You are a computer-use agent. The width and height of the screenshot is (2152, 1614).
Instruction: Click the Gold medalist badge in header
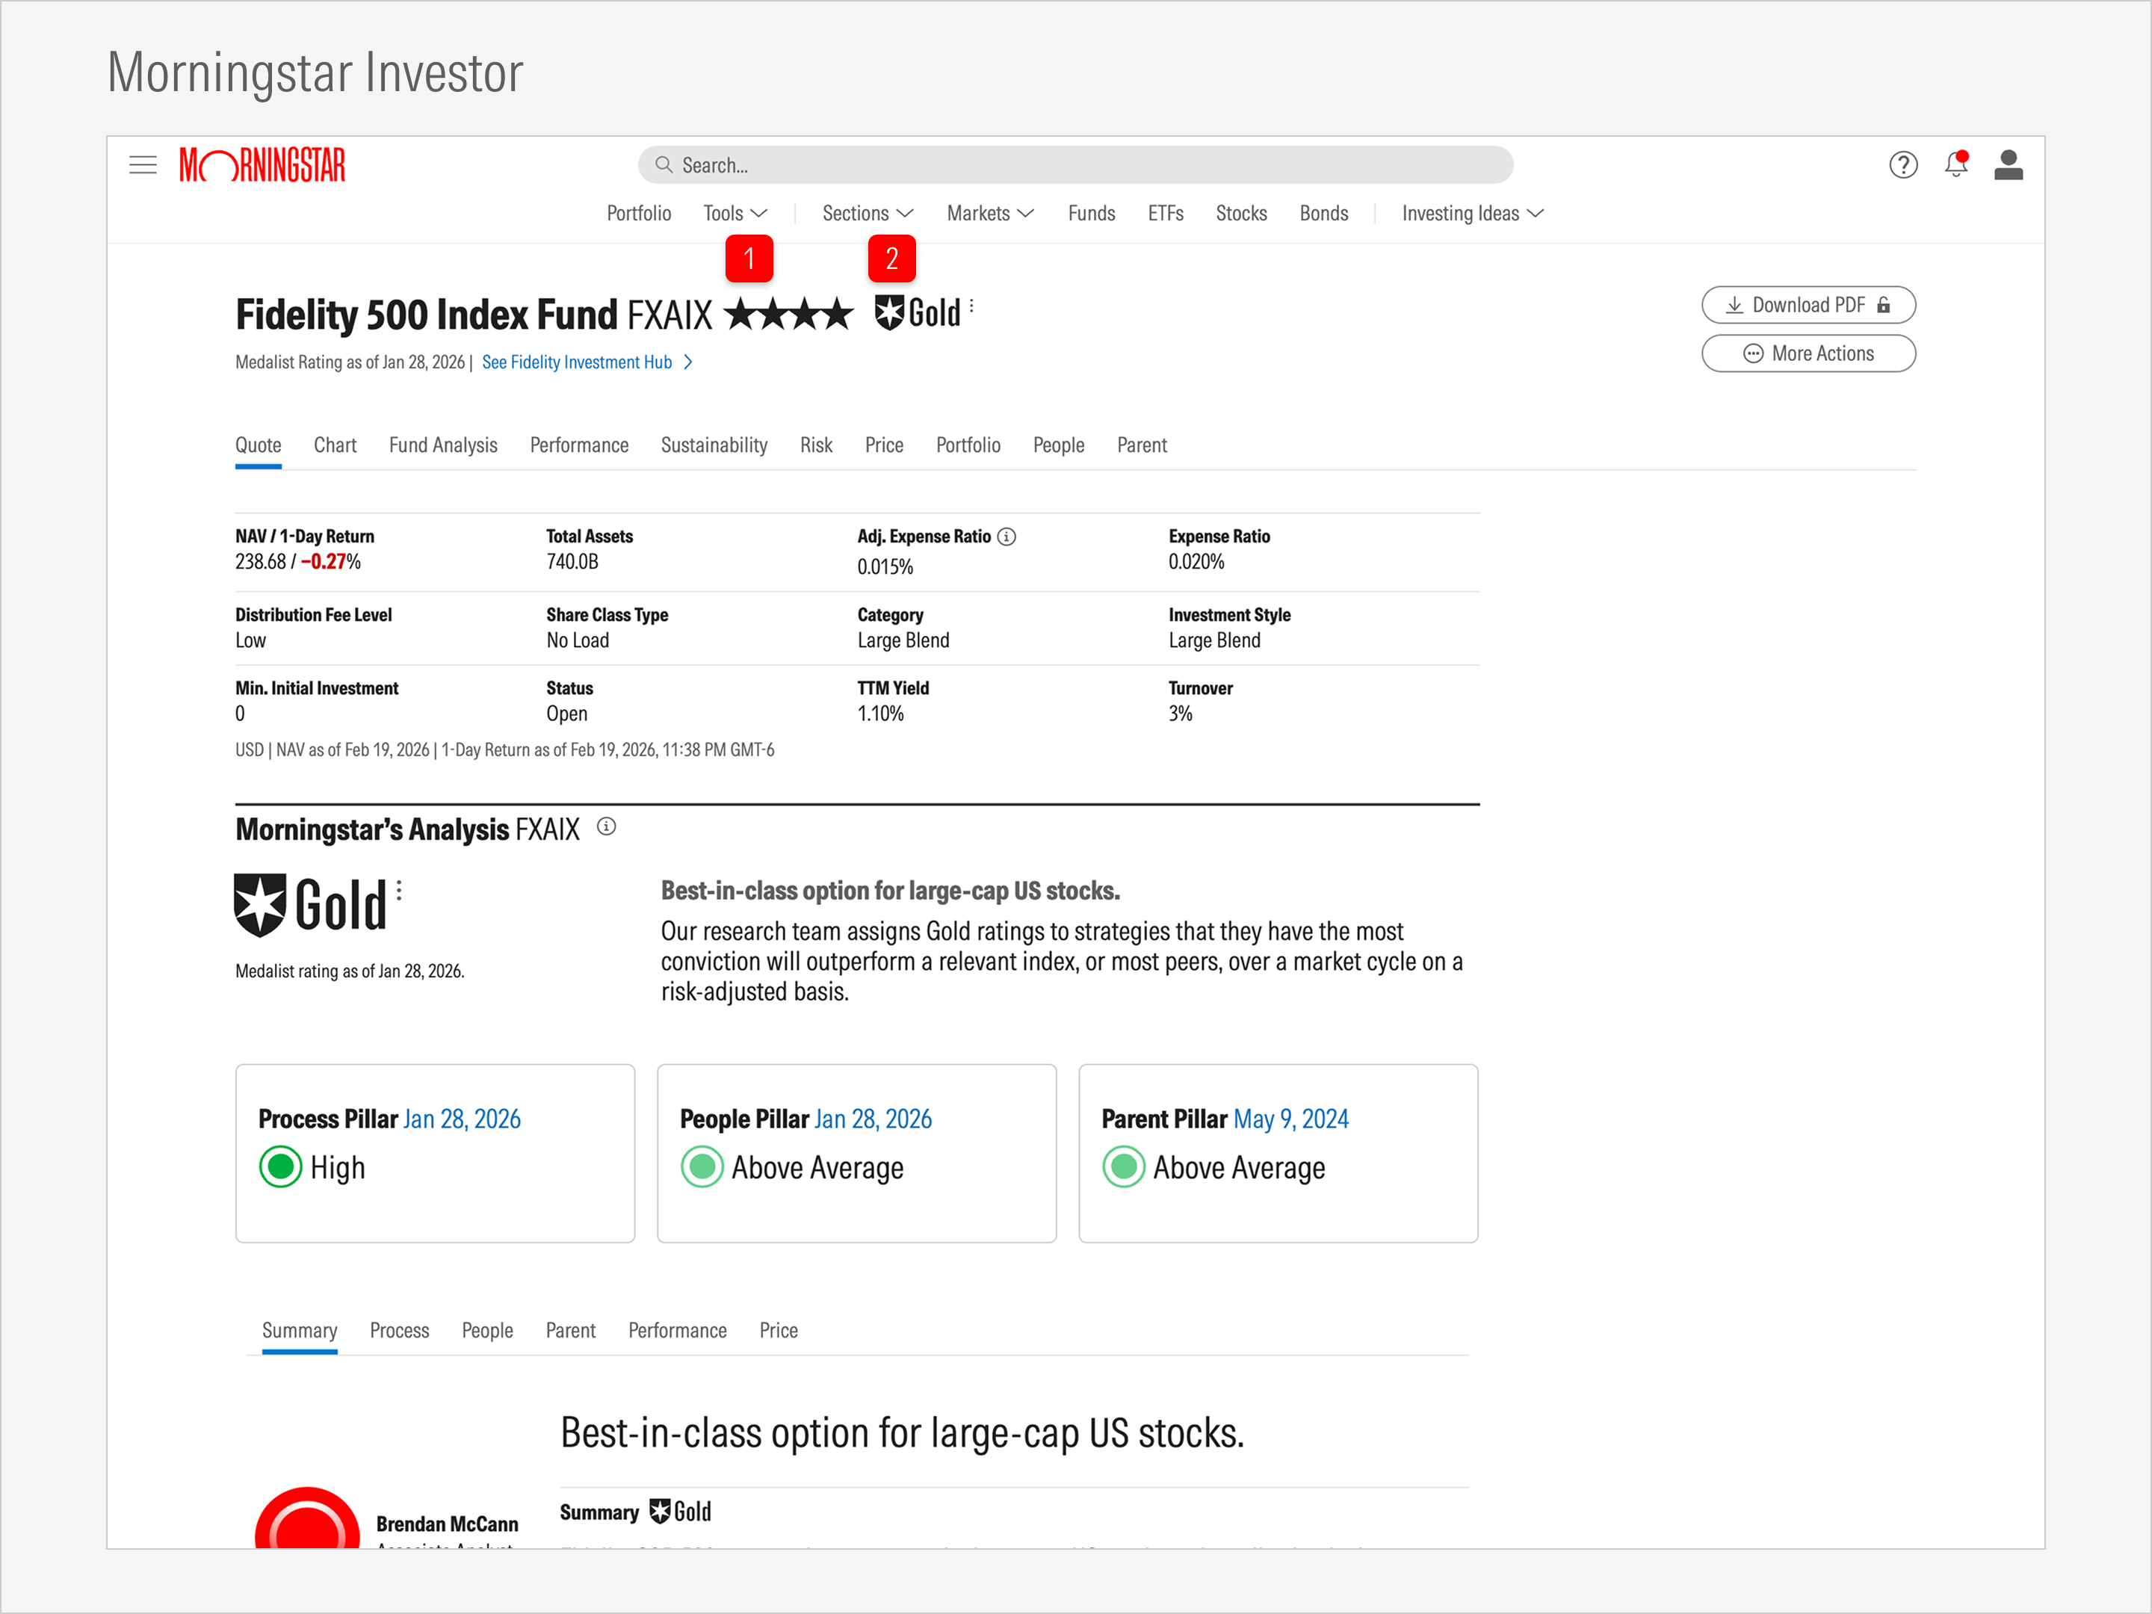pyautogui.click(x=918, y=313)
